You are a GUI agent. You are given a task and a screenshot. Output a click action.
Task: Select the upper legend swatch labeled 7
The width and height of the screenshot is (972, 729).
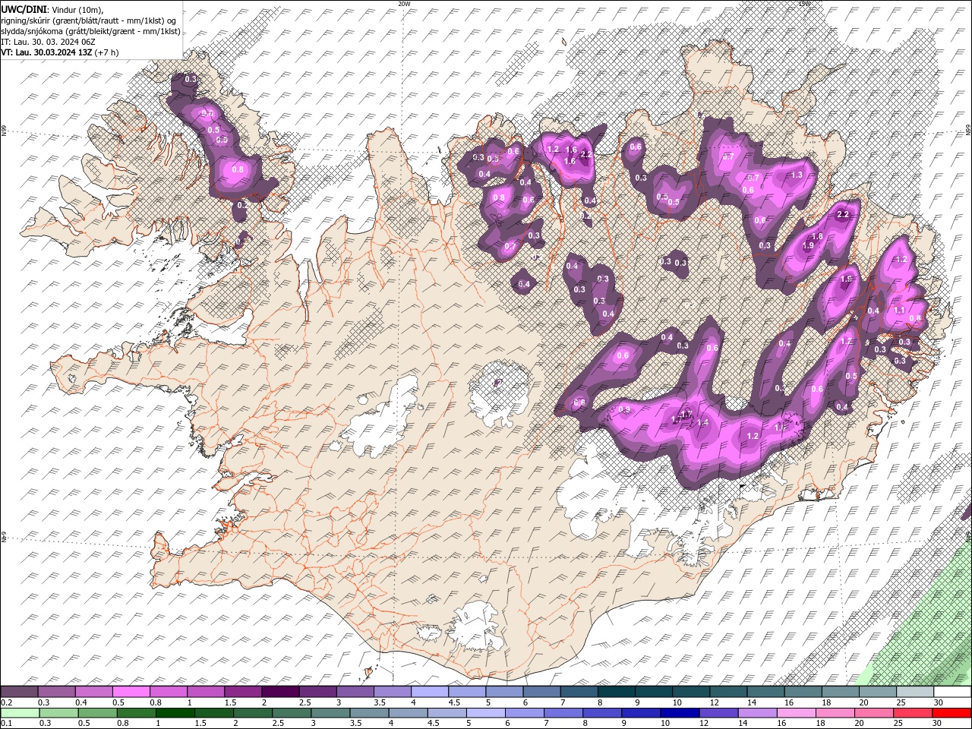point(579,692)
